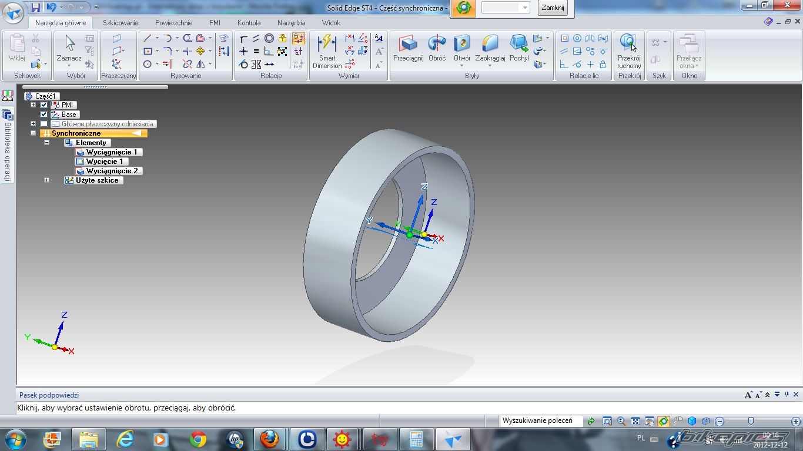
Task: Open the Zaznacz dropdown arrow
Action: (69, 66)
